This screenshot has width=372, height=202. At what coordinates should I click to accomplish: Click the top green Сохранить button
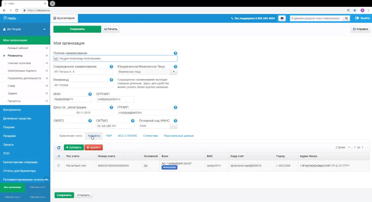(77, 29)
